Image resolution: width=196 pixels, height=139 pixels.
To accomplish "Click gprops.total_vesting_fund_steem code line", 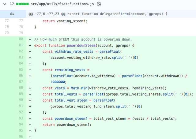I will [x=96, y=107].
